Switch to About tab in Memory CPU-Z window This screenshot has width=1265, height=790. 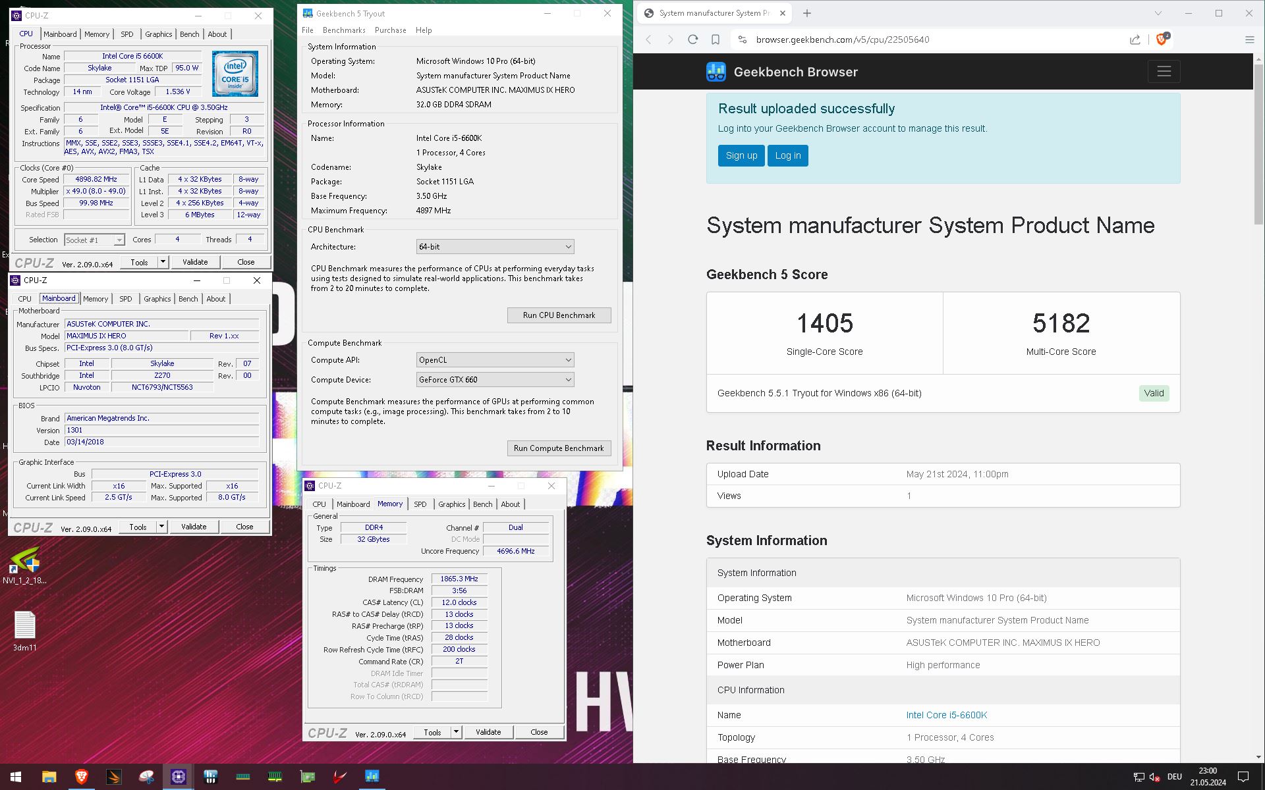[510, 504]
